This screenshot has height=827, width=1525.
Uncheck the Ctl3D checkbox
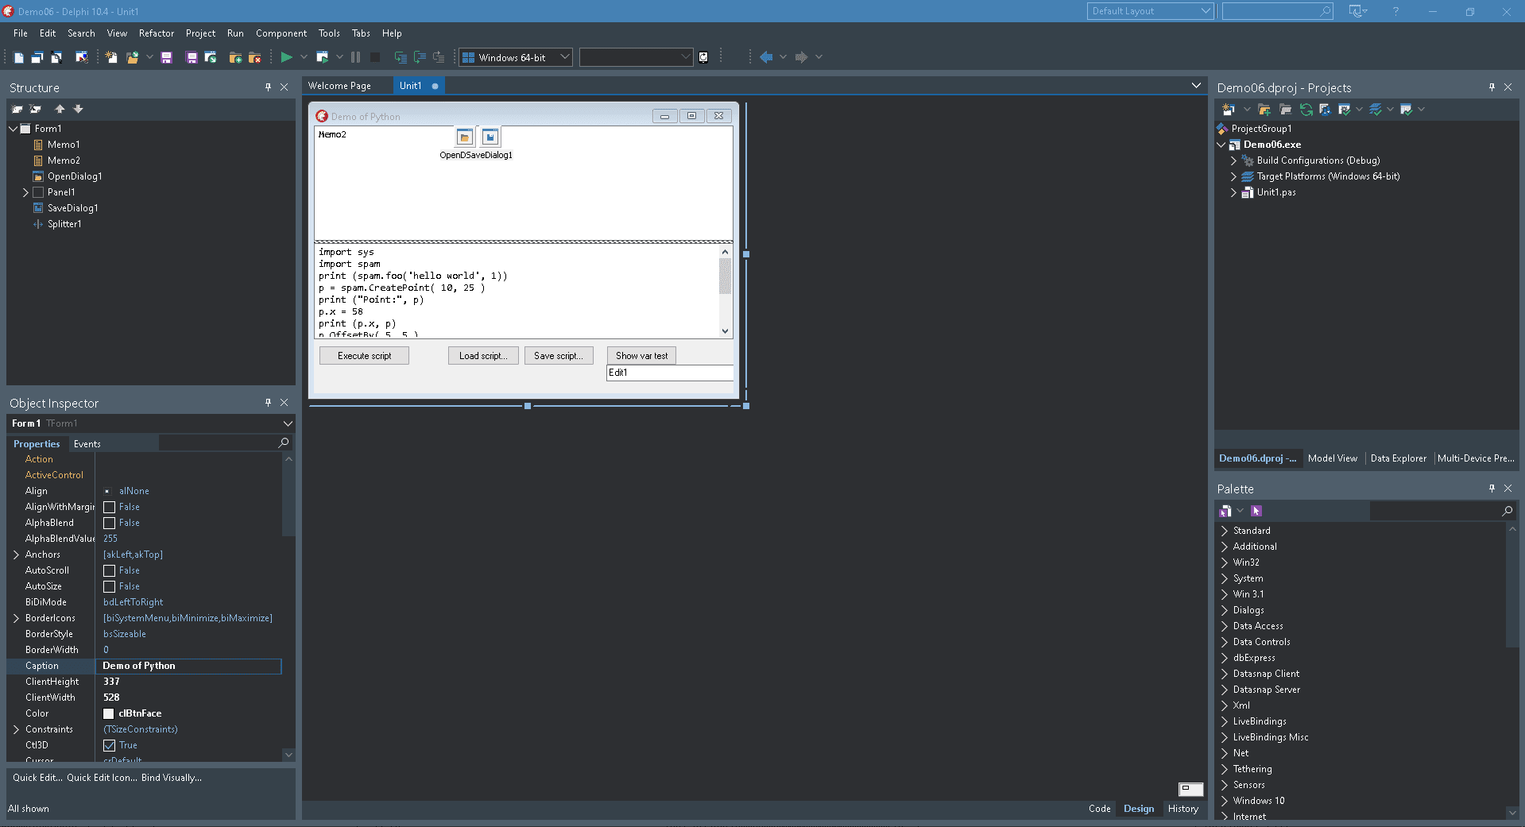[110, 745]
